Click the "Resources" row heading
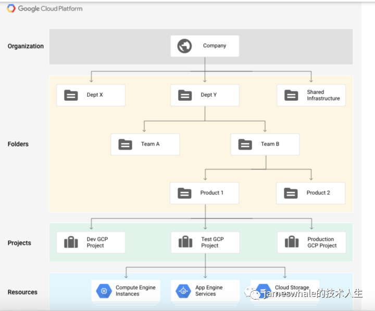This screenshot has height=311, width=375. [x=22, y=292]
